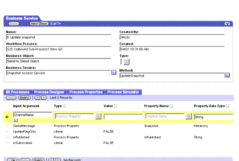This screenshot has width=239, height=161.
Task: Open the Process Properties tab
Action: click(x=86, y=92)
